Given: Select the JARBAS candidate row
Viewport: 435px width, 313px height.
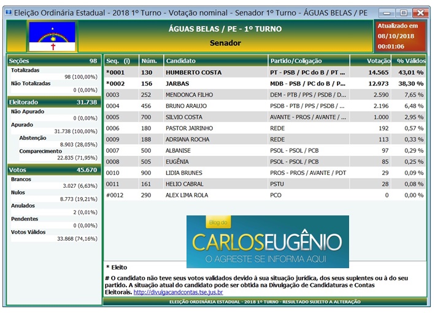Looking at the screenshot, I should pyautogui.click(x=264, y=83).
